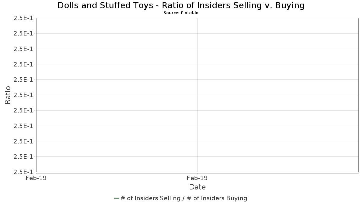
Task: Click the 2.5E-1 label closest to the Ratio title
Action: [x=23, y=95]
